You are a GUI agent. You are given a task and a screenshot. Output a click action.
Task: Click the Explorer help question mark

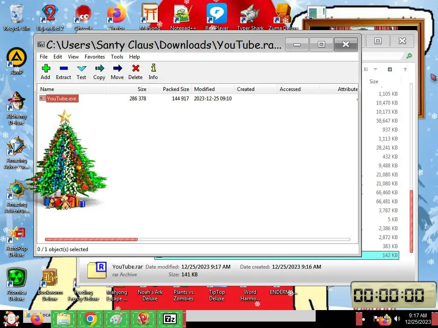tap(405, 70)
